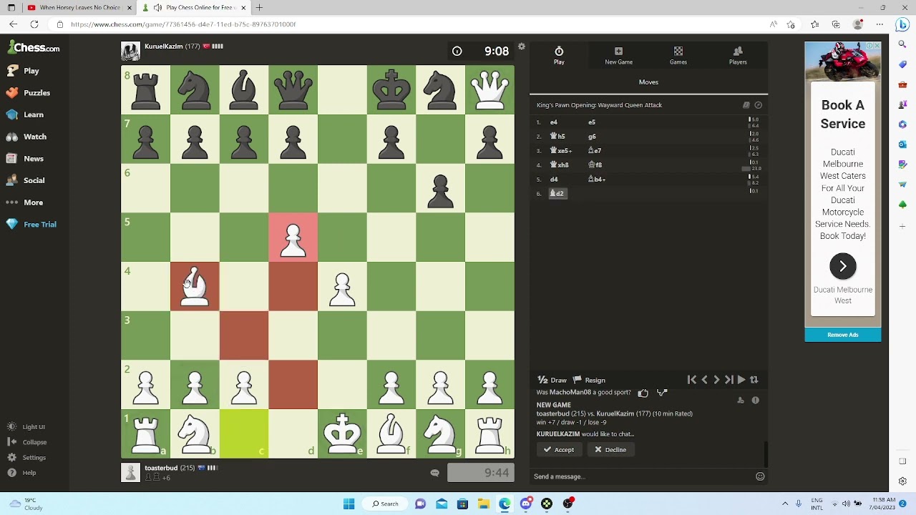Select move 1 e4 in move list

(x=554, y=122)
